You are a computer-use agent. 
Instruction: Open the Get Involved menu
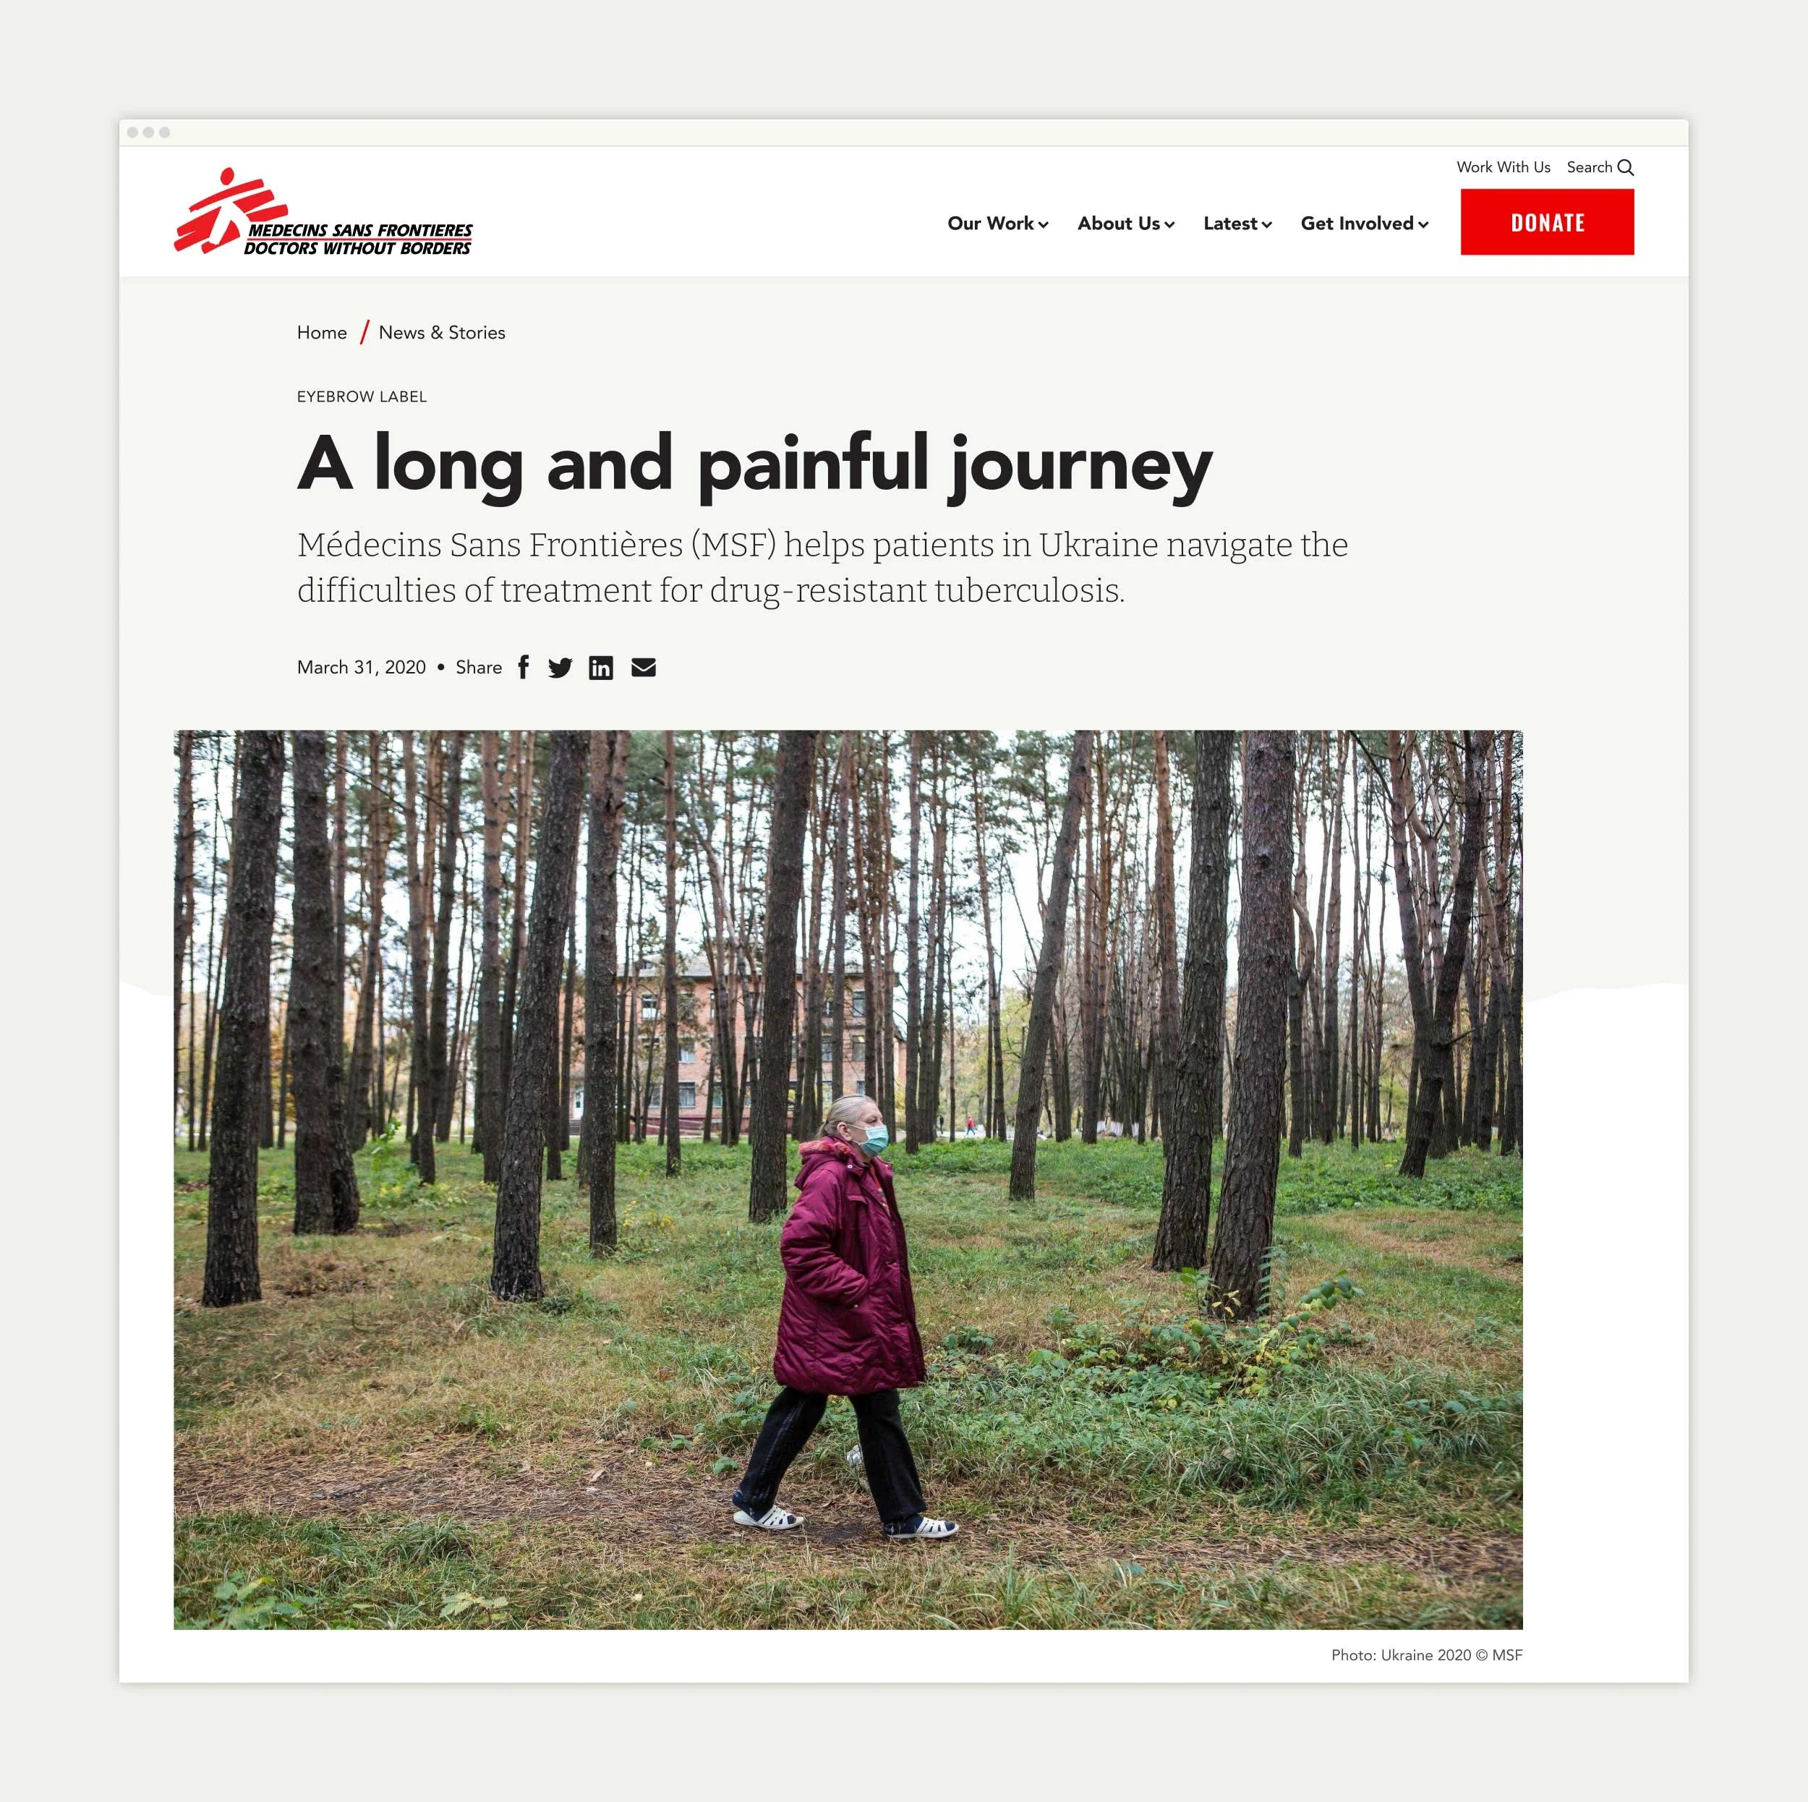pos(1365,223)
